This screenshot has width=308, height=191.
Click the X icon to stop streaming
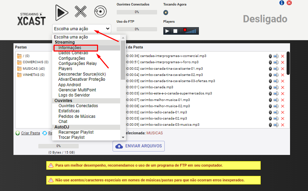[80, 12]
